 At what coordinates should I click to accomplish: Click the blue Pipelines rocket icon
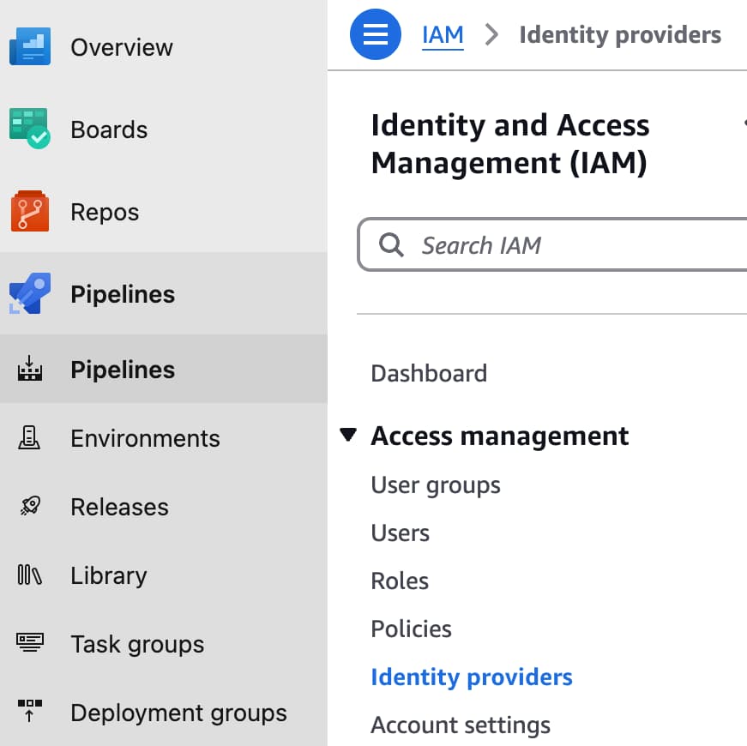pyautogui.click(x=30, y=294)
